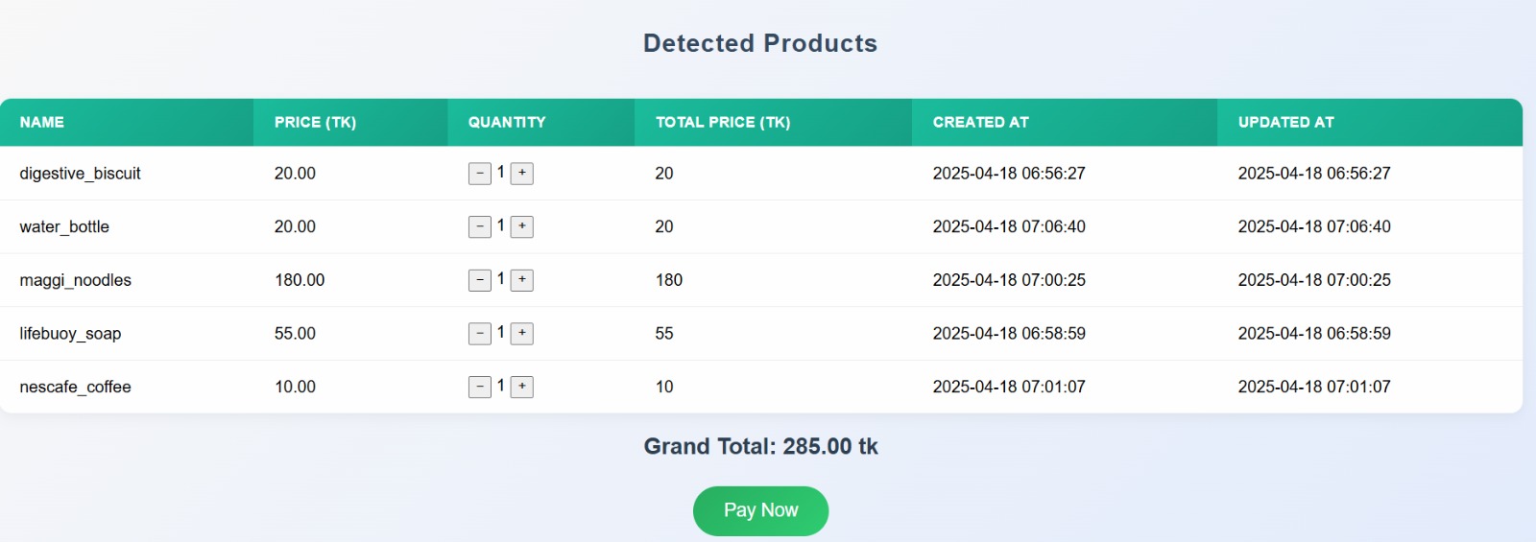Image resolution: width=1536 pixels, height=542 pixels.
Task: Increase maggi_noodles quantity with plus button
Action: (521, 280)
